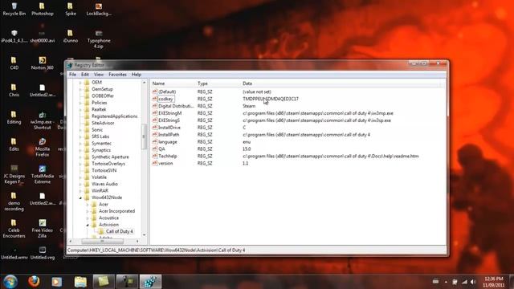514x289 pixels.
Task: Select the OEM key in the tree
Action: pos(96,82)
